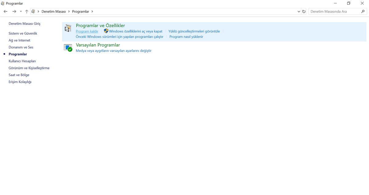Expand the address bar history dropdown

click(299, 11)
